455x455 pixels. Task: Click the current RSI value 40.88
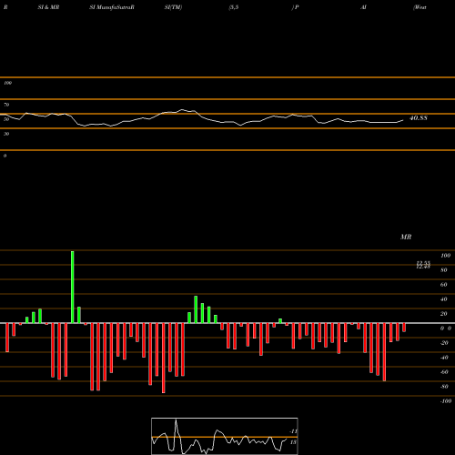click(x=419, y=118)
